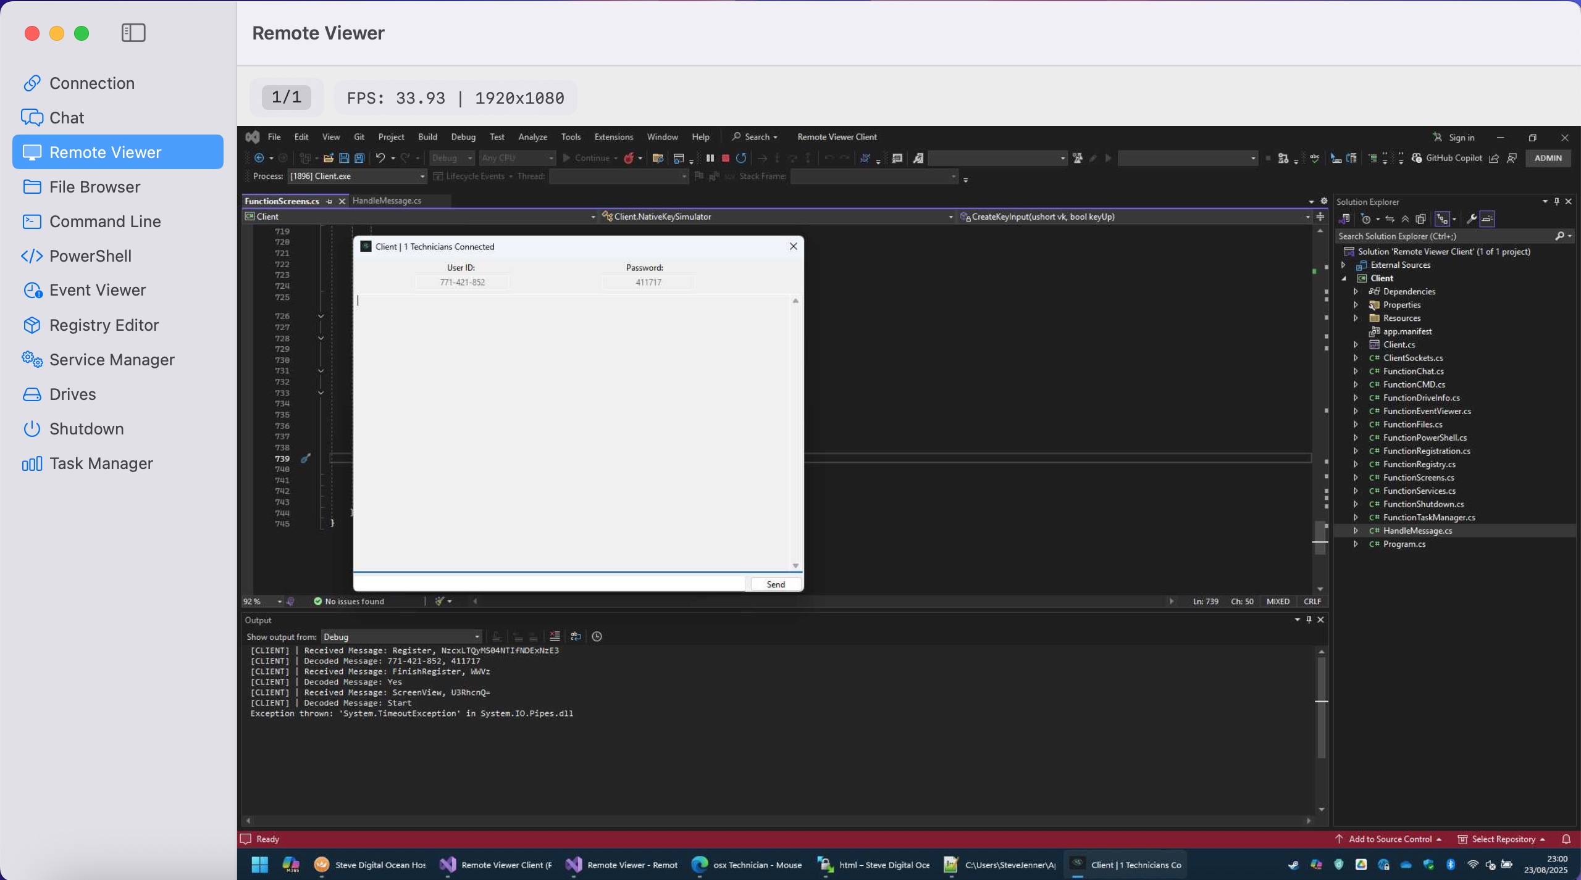
Task: Open the Chat section
Action: point(117,118)
